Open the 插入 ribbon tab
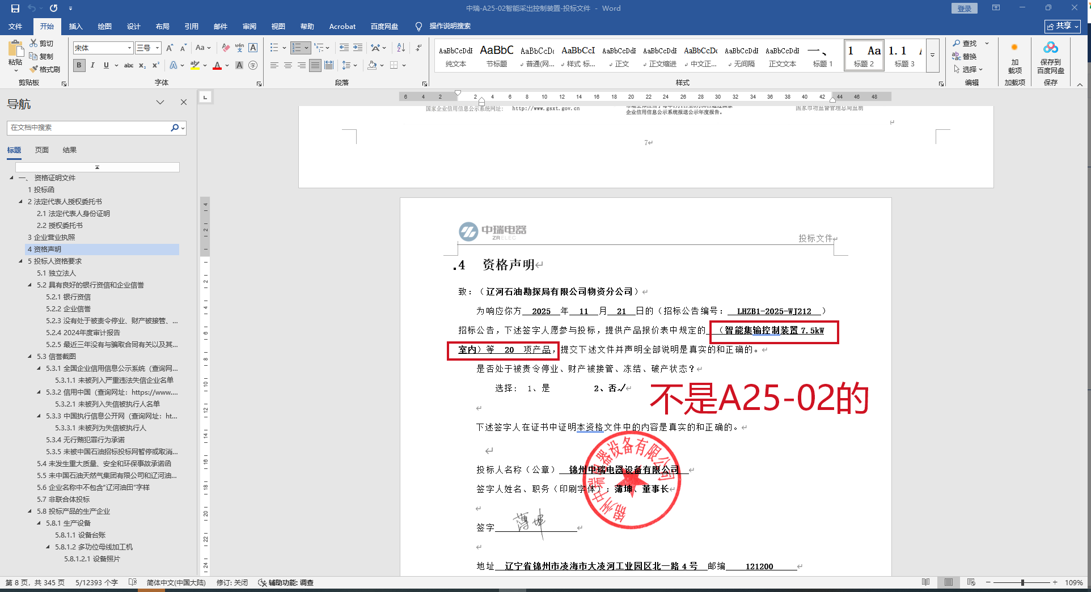 (x=75, y=27)
